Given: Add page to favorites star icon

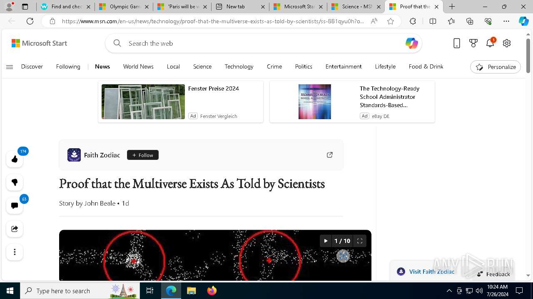Looking at the screenshot, I should click(x=391, y=21).
